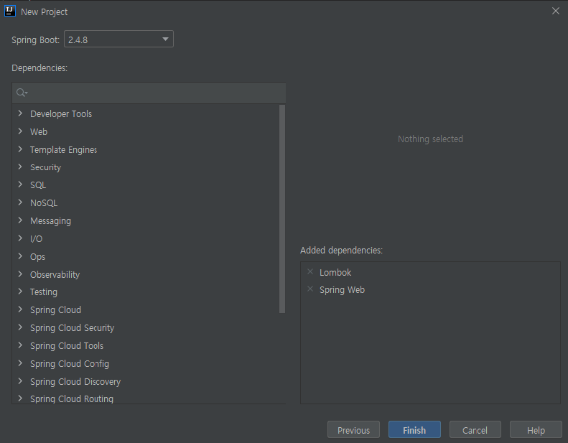568x443 pixels.
Task: Select Template Engines tree item label
Action: click(x=63, y=149)
